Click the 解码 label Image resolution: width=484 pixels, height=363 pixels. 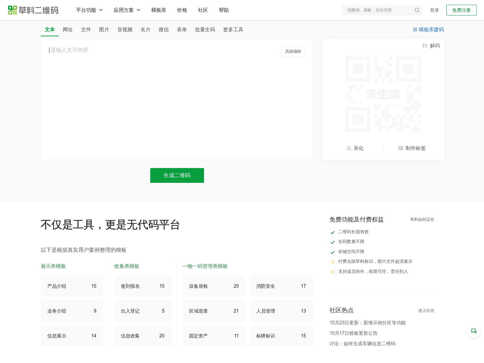tap(435, 46)
